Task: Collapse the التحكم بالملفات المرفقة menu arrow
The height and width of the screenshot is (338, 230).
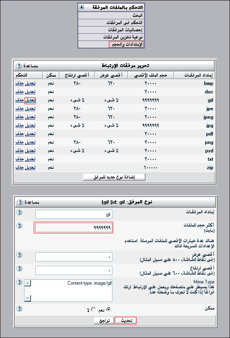Action: tap(82, 7)
